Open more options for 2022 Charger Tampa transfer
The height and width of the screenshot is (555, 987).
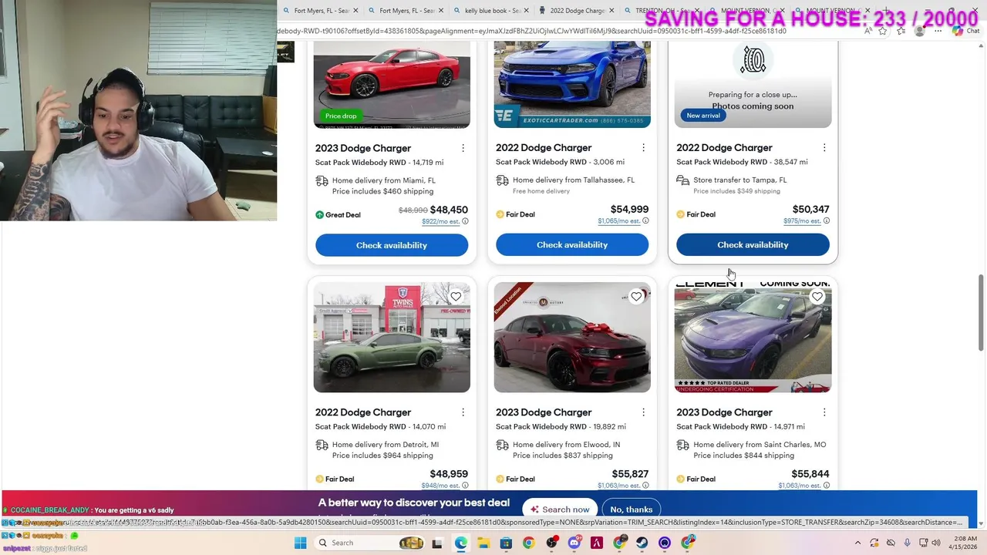click(824, 147)
